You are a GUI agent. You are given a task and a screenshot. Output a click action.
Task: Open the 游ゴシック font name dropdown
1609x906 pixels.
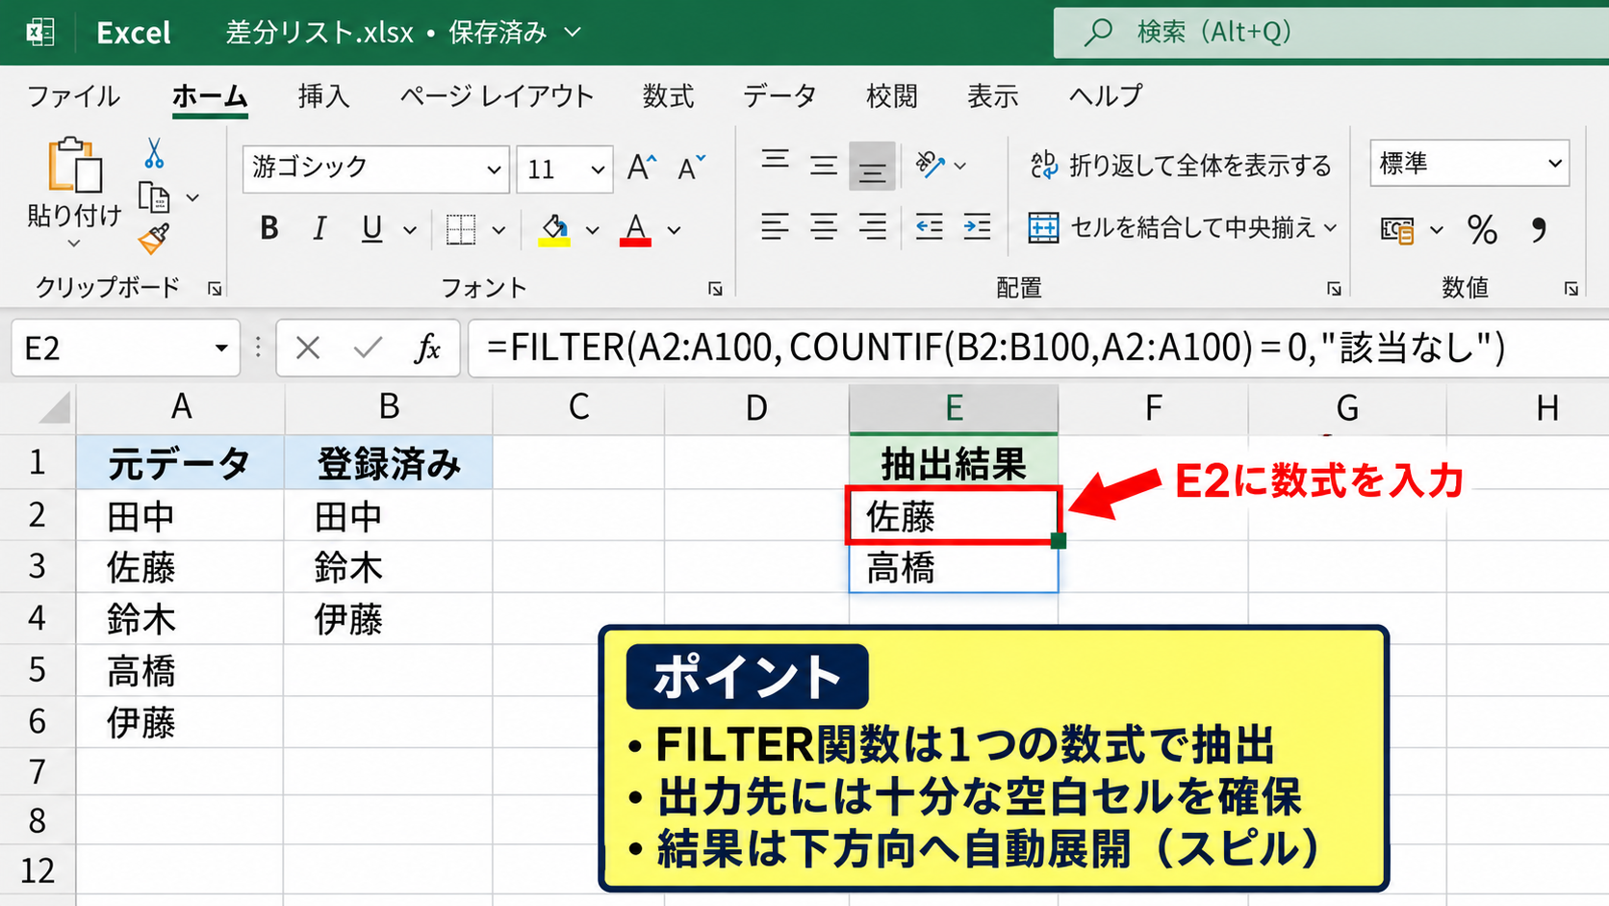click(494, 170)
